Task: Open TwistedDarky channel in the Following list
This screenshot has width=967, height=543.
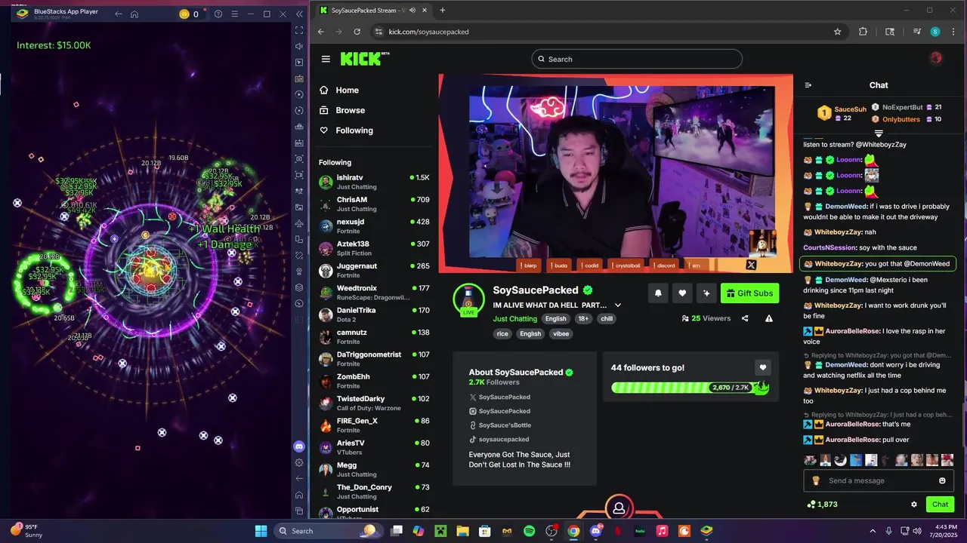Action: pyautogui.click(x=374, y=403)
